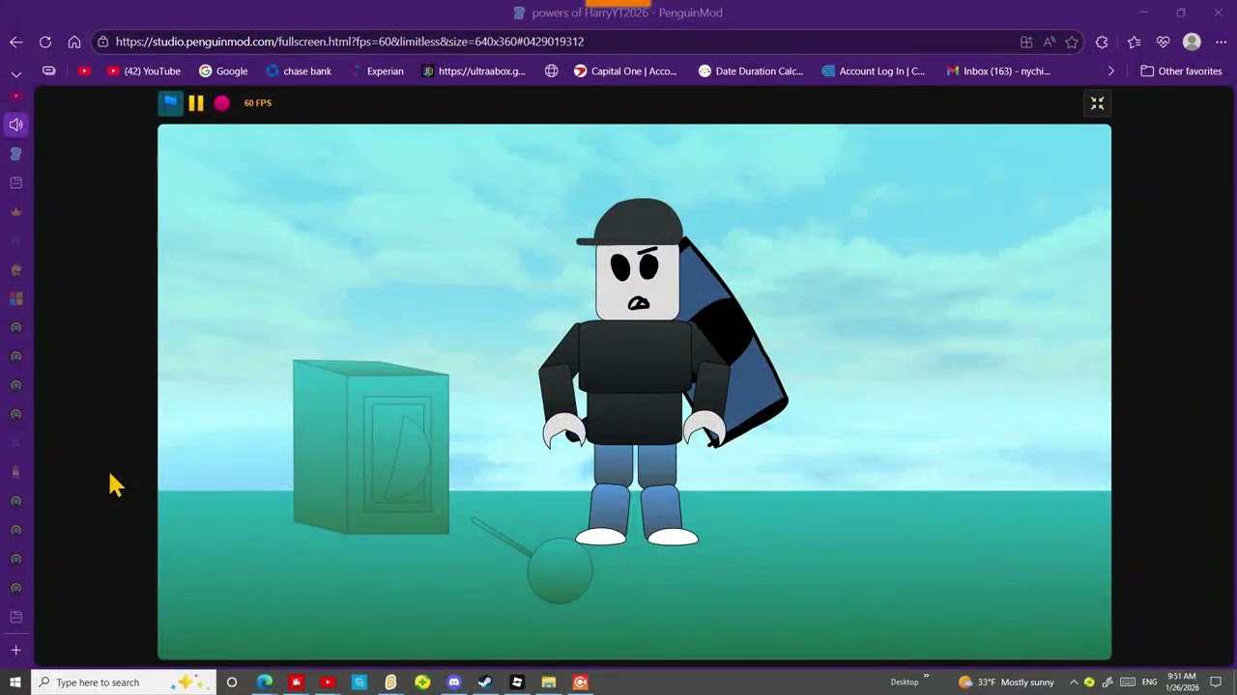
Task: Add a new tab in sidebar
Action: pyautogui.click(x=15, y=651)
